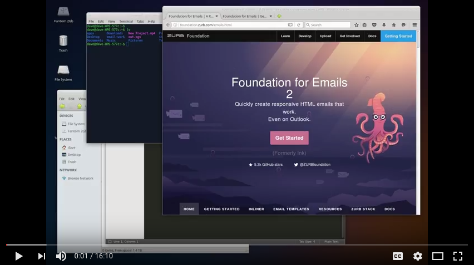Select RESOURCES in bottom nav
474x265 pixels.
click(x=330, y=209)
